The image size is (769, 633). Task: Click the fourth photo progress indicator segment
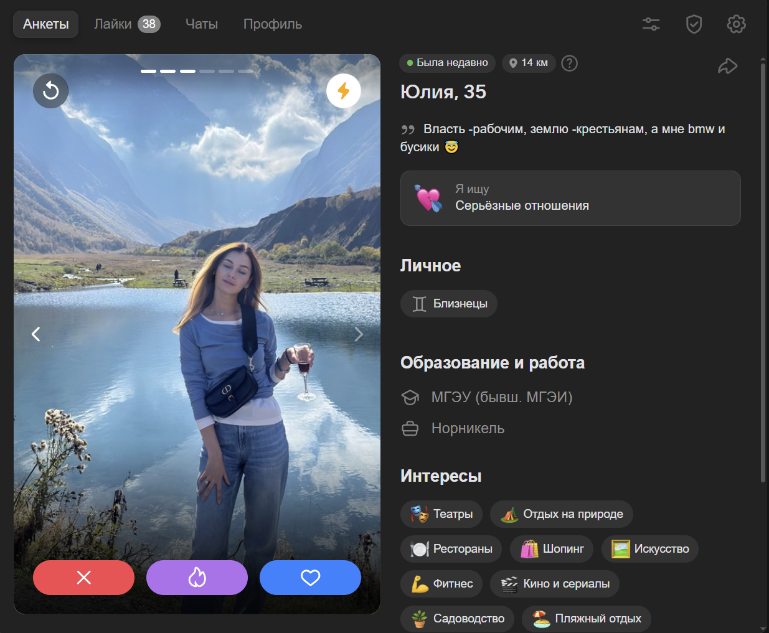(207, 71)
